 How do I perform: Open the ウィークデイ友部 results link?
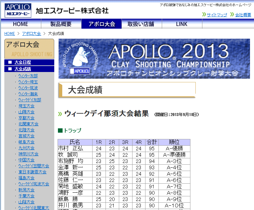30,100
